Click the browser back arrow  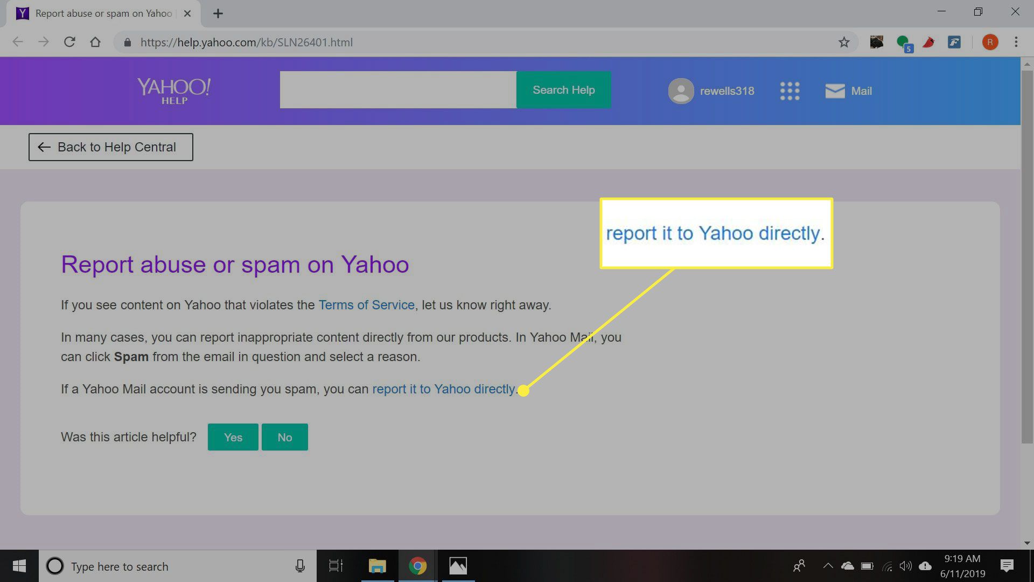coord(18,42)
